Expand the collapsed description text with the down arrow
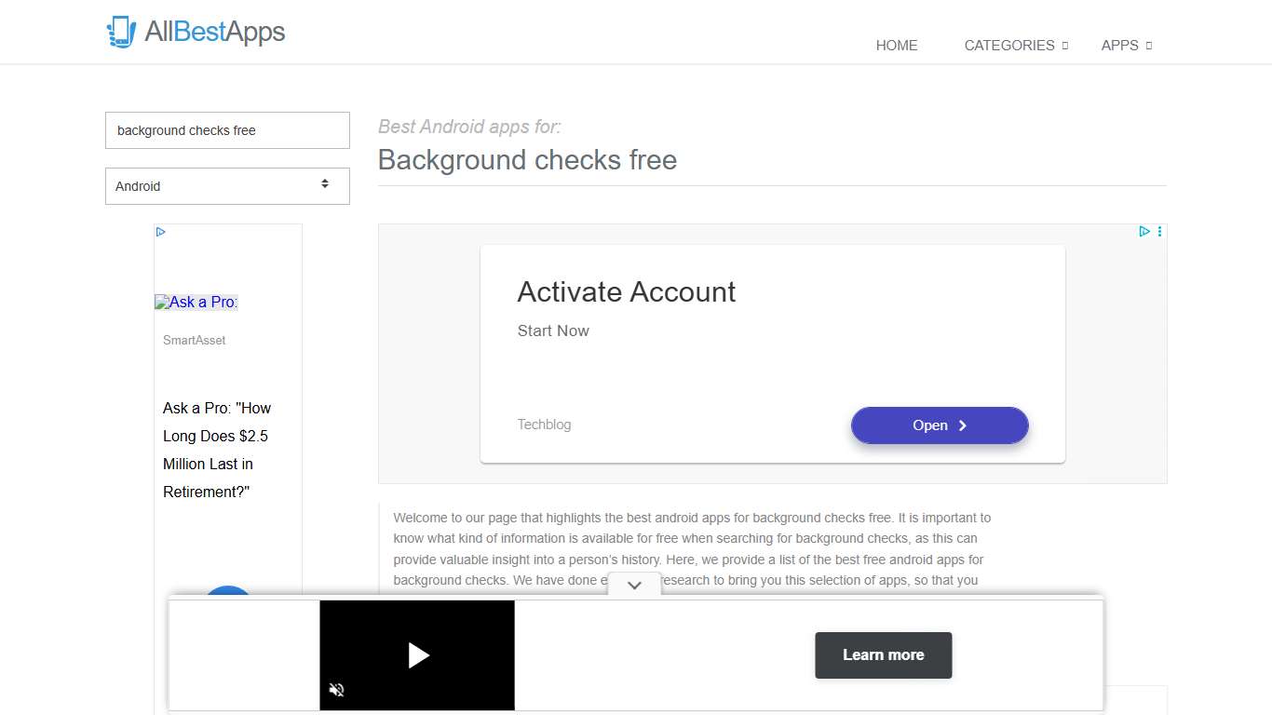The width and height of the screenshot is (1272, 715). coord(634,585)
